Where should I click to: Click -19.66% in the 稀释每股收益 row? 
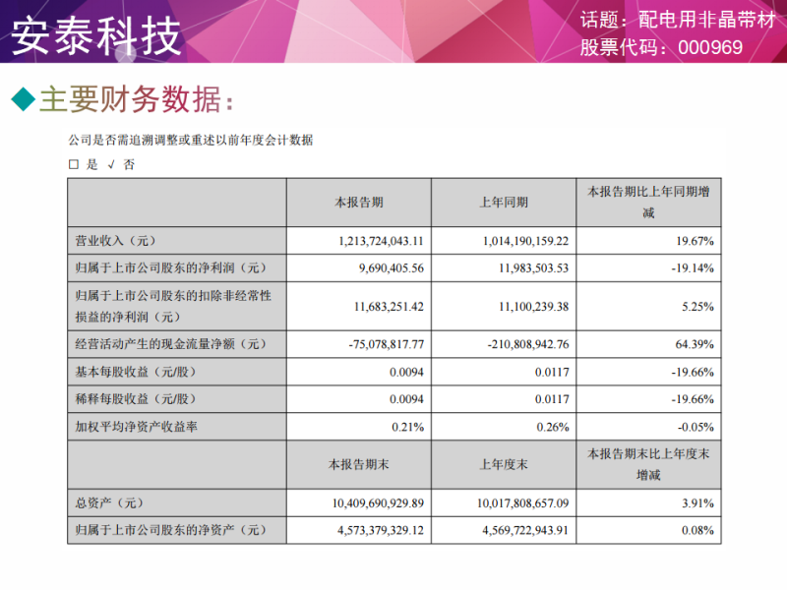(693, 399)
